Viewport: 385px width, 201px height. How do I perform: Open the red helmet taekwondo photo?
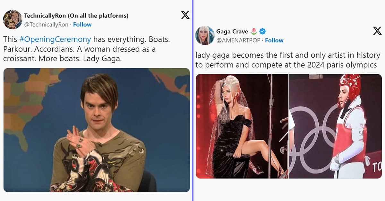pos(336,126)
